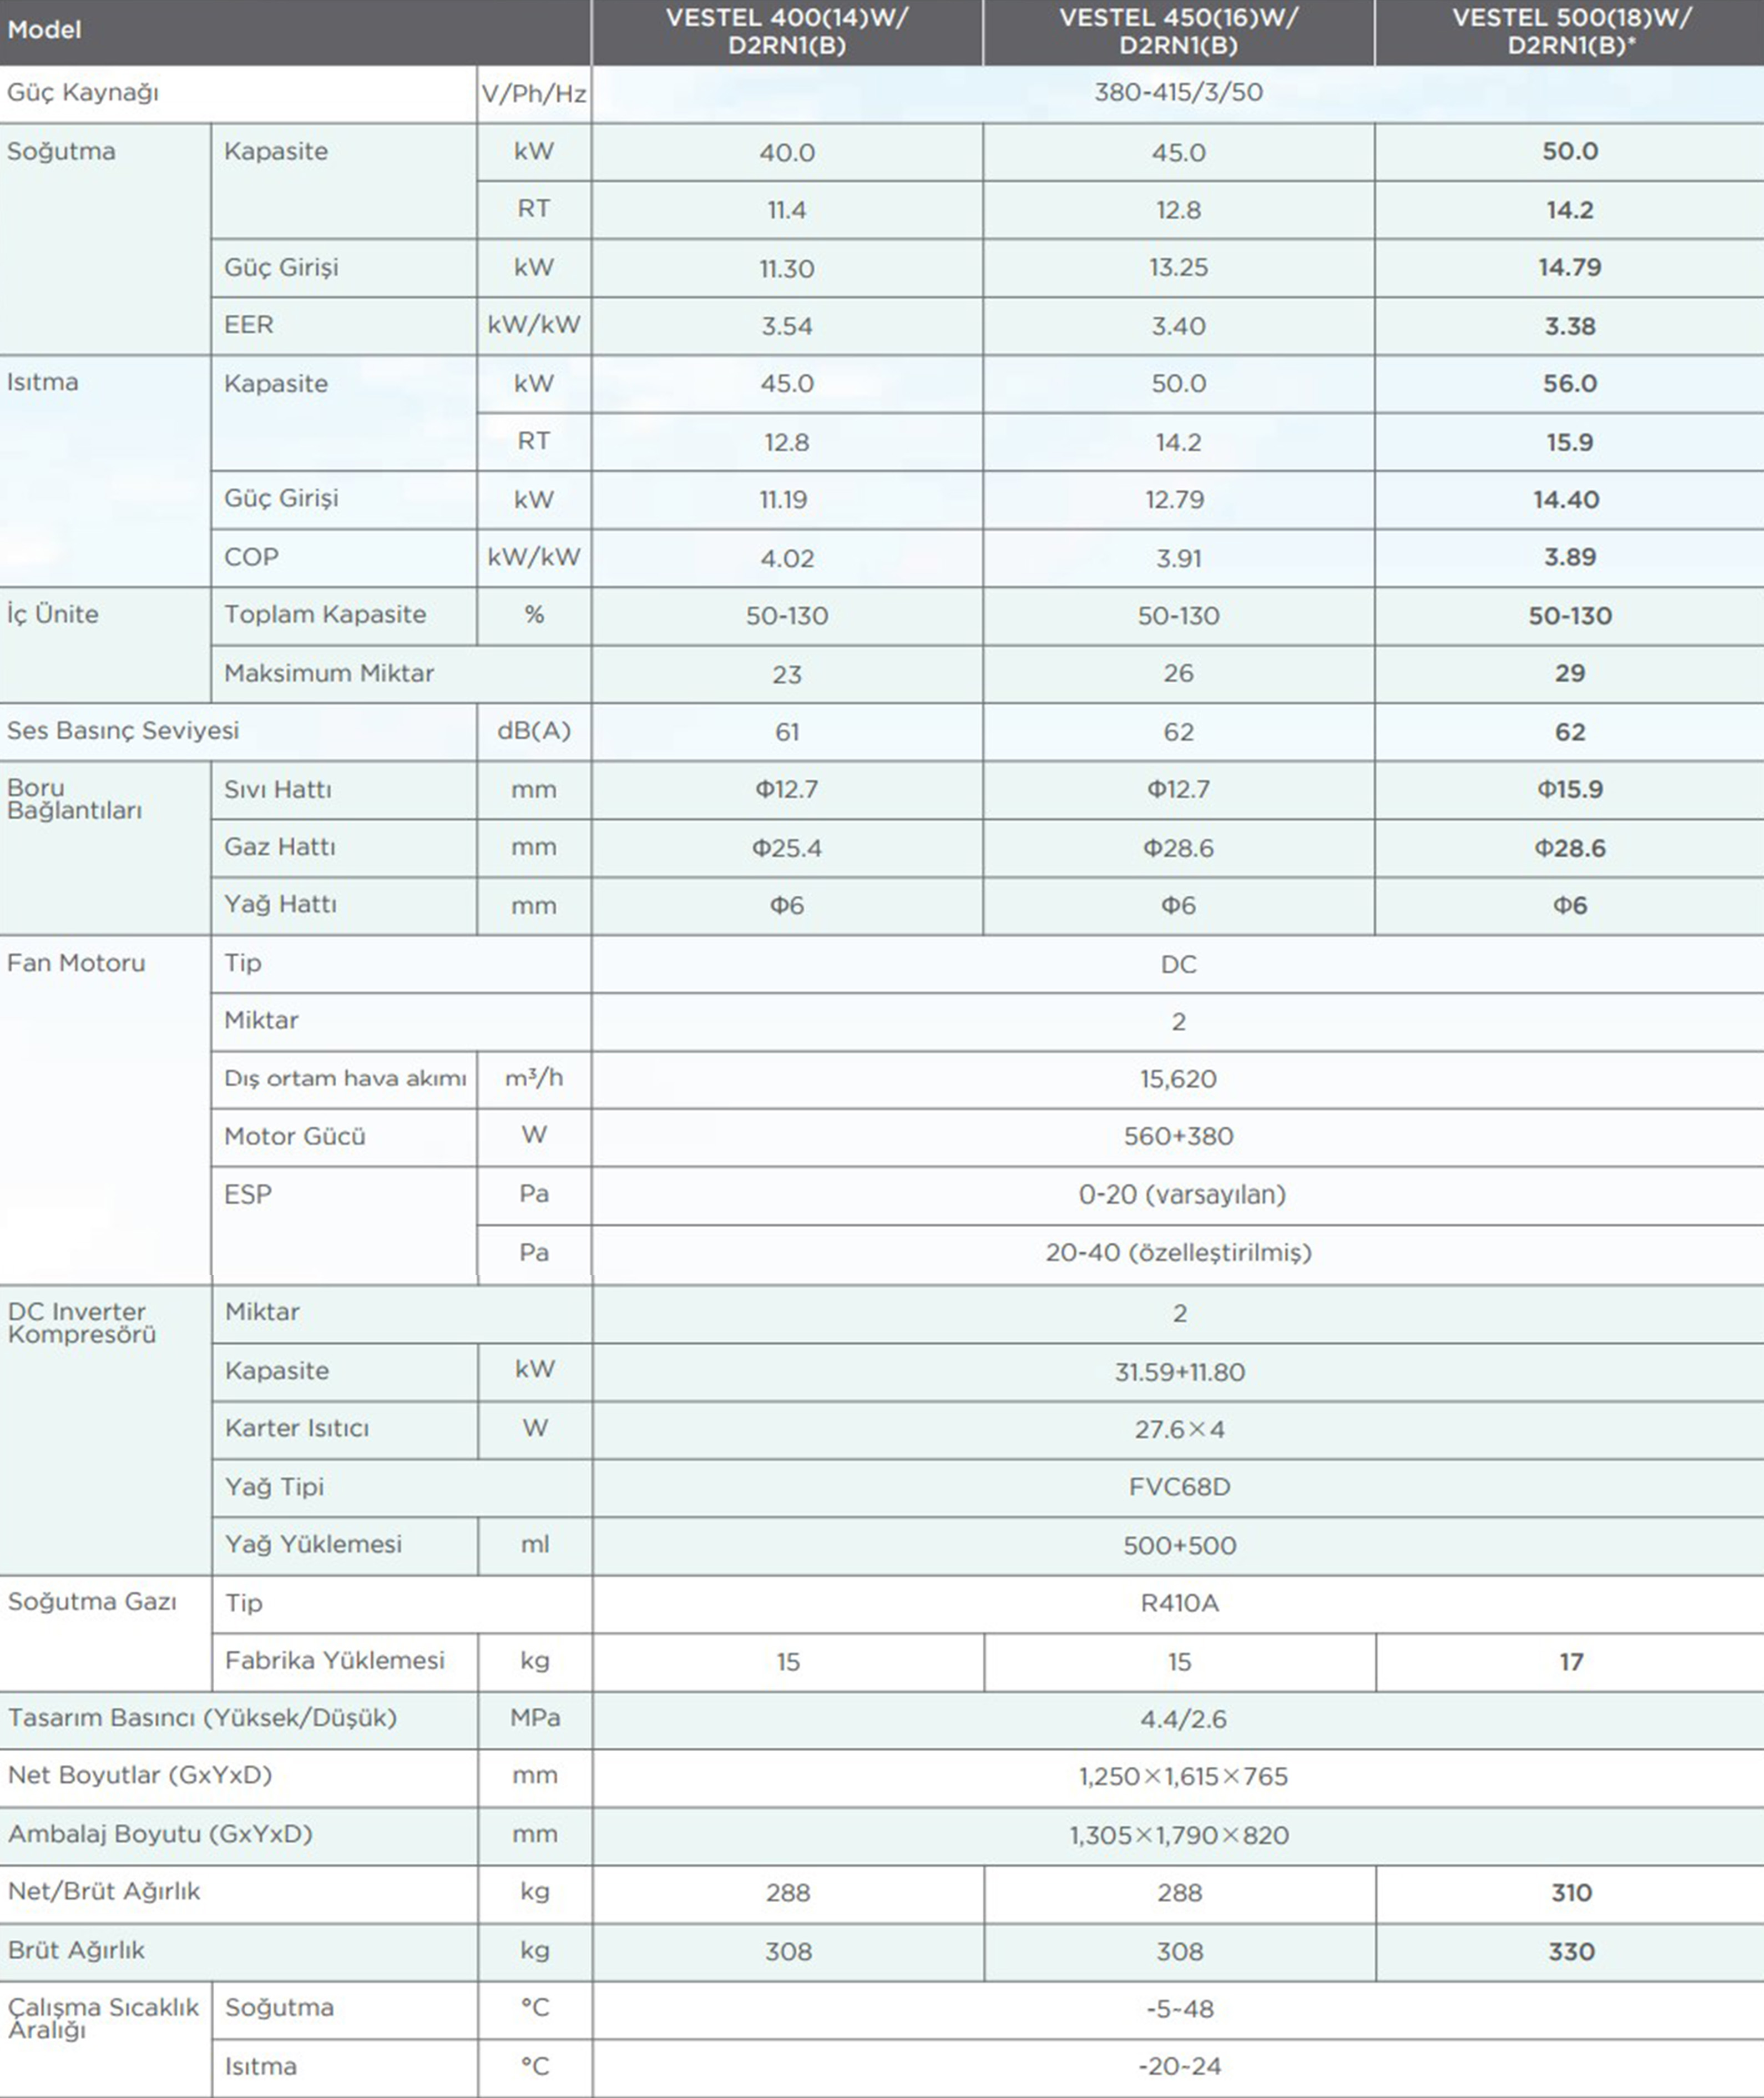Click the '13.25' power input value
This screenshot has width=1764, height=2098.
1178,268
